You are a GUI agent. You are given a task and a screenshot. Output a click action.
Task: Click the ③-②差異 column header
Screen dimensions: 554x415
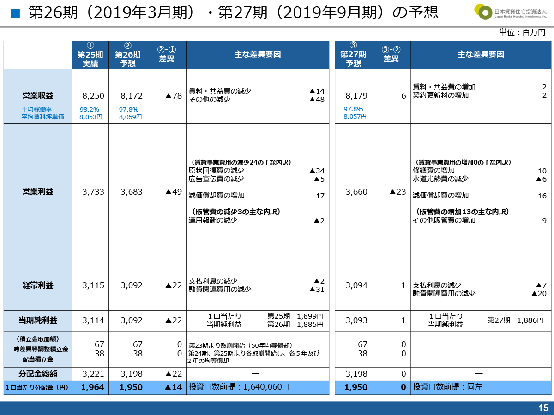(391, 55)
